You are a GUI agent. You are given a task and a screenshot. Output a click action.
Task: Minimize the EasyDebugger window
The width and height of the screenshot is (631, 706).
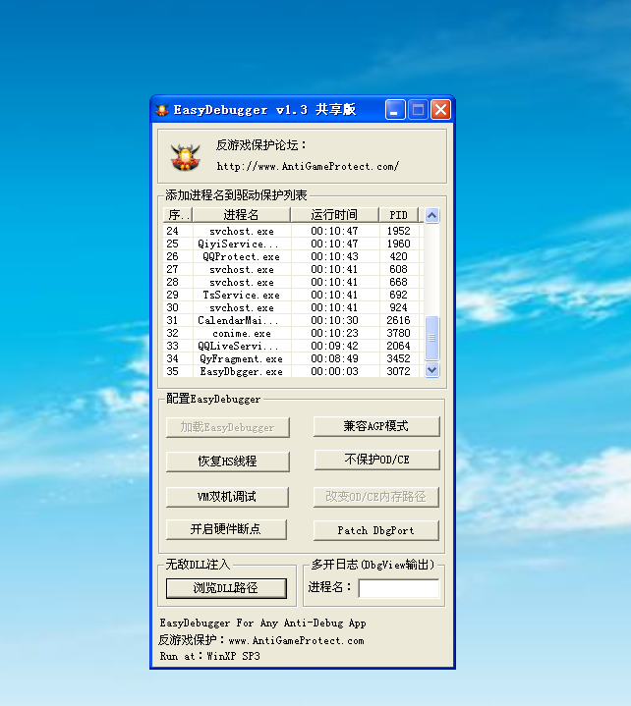395,110
